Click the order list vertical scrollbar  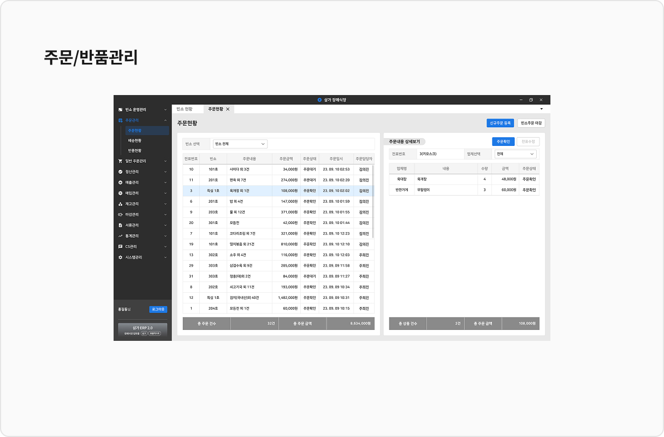click(x=373, y=197)
